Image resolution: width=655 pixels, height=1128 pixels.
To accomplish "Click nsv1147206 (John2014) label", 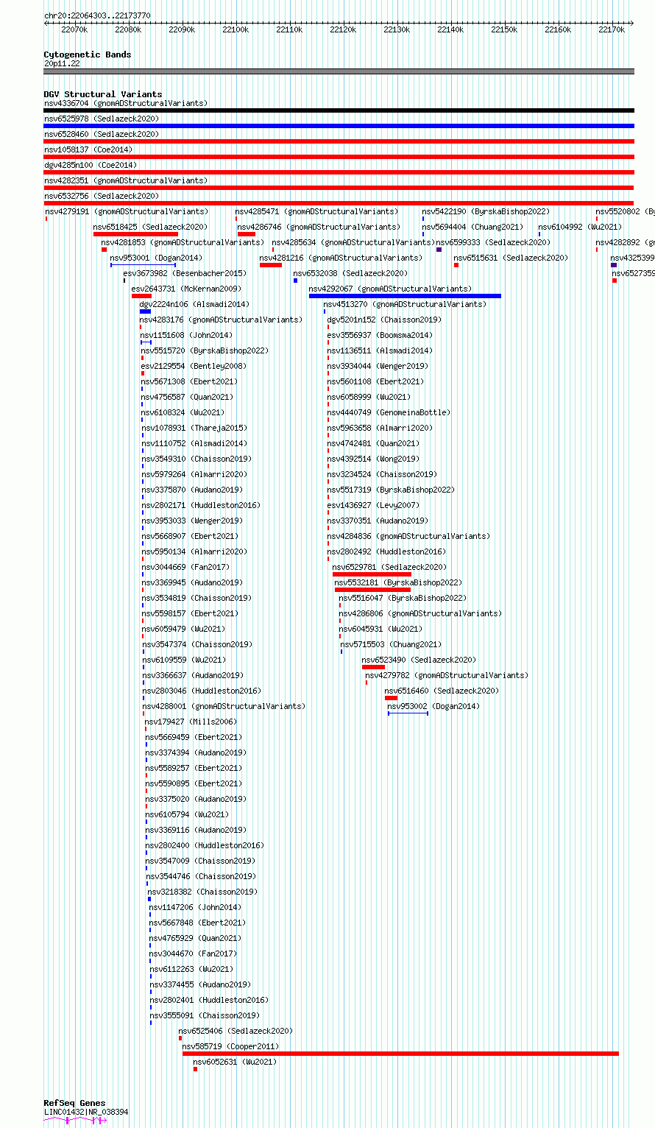I will (x=195, y=907).
